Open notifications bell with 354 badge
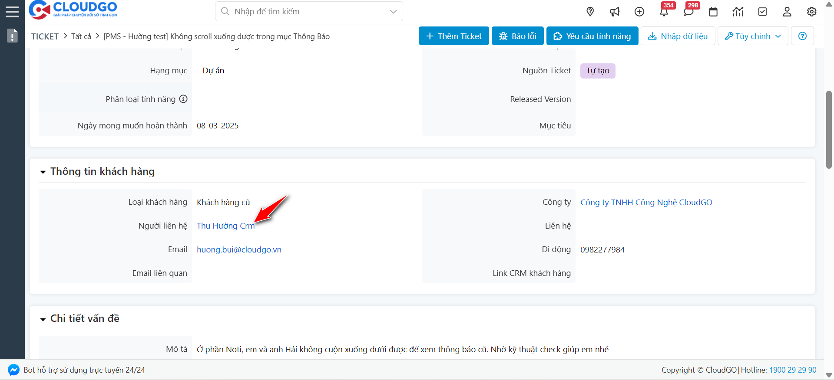 [664, 12]
